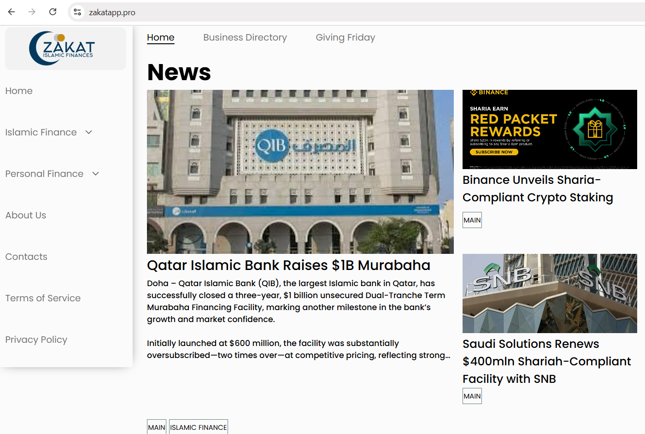Open Islamic Finance in the sidebar
This screenshot has width=645, height=434.
tap(41, 132)
